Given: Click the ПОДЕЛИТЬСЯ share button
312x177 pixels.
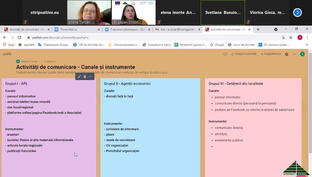Looking at the screenshot, I should pyautogui.click(x=271, y=54).
